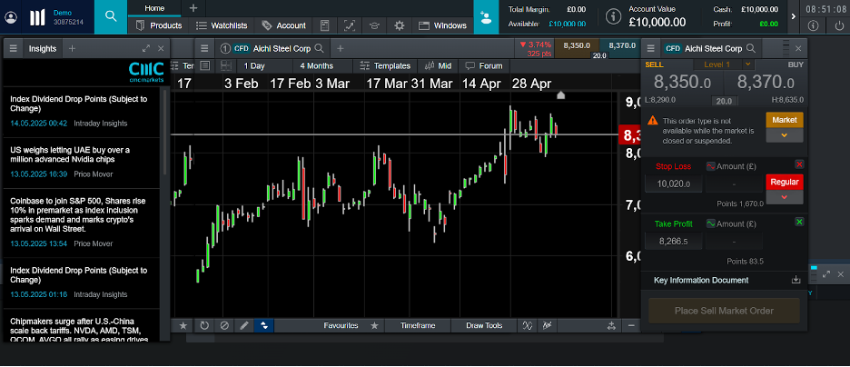Toggle the Stop Loss red X checkbox
Screen dimensions: 850x367
click(x=799, y=164)
